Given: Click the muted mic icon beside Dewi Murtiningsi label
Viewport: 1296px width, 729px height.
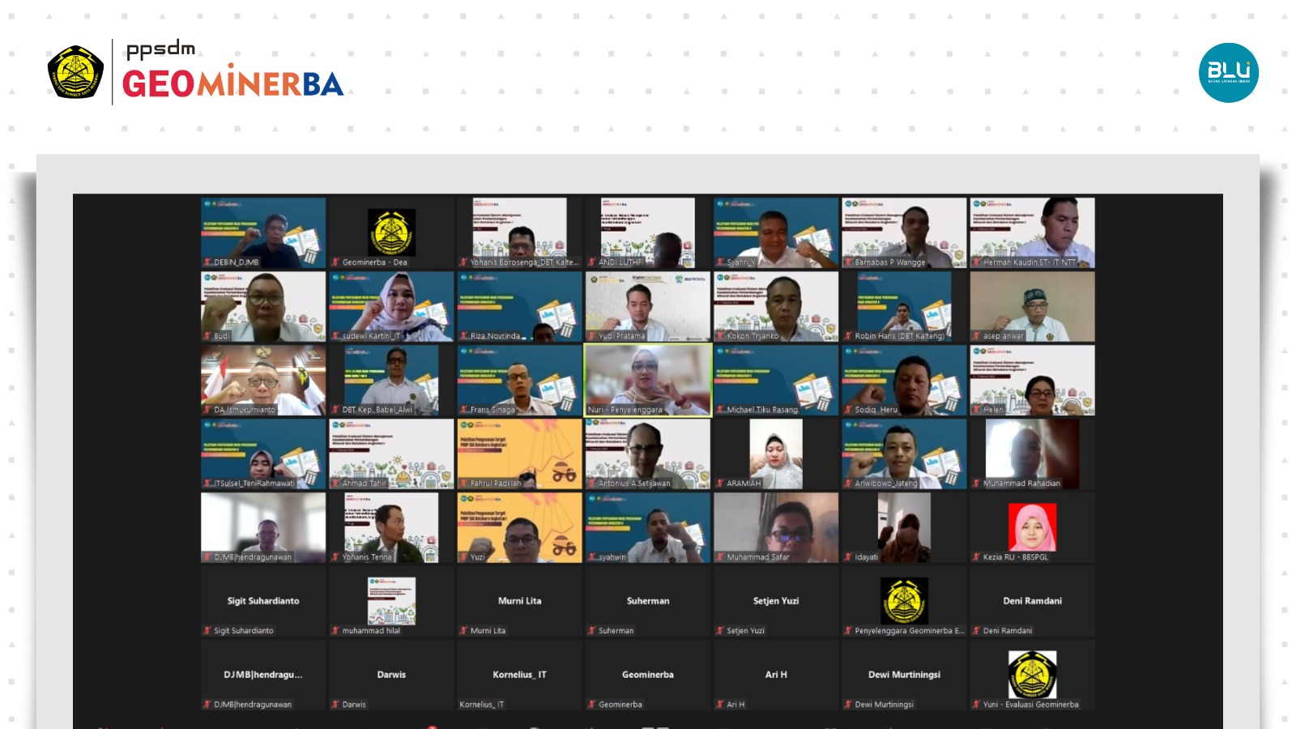Looking at the screenshot, I should [x=848, y=704].
